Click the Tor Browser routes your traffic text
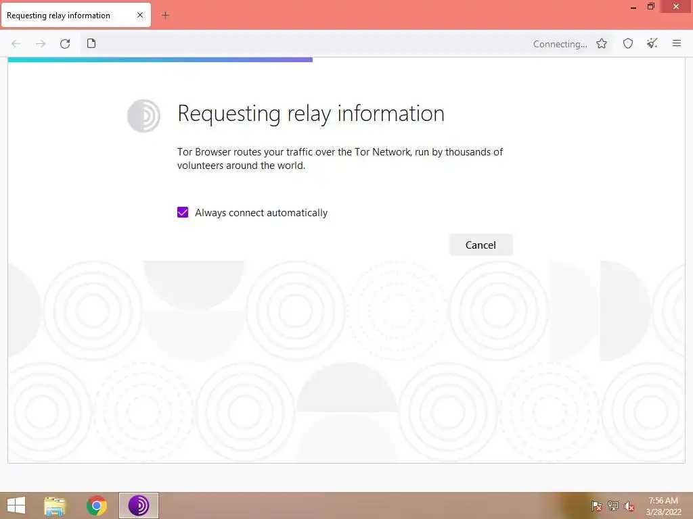This screenshot has height=519, width=693. (x=340, y=158)
